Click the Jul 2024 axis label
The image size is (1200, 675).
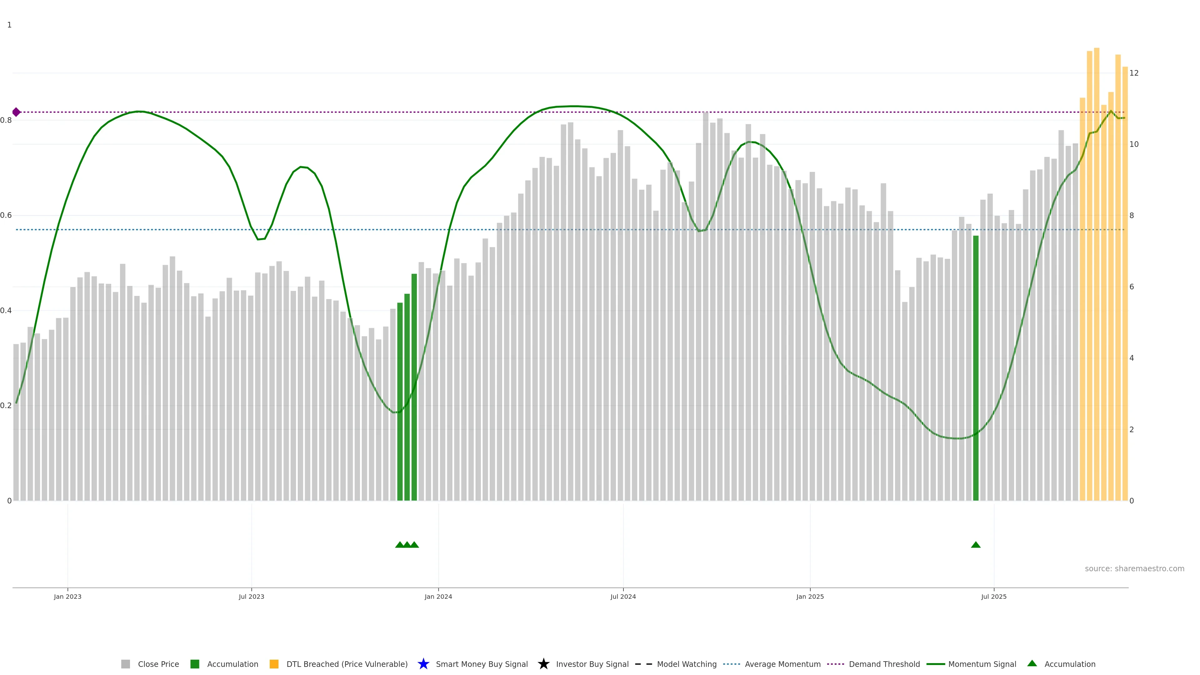(623, 596)
